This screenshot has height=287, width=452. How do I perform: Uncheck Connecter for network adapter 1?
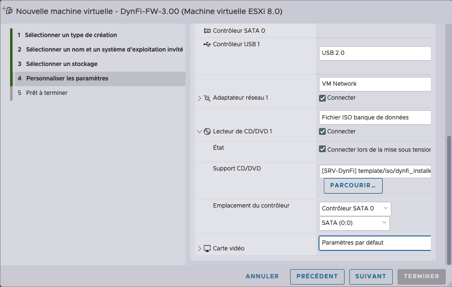[322, 98]
